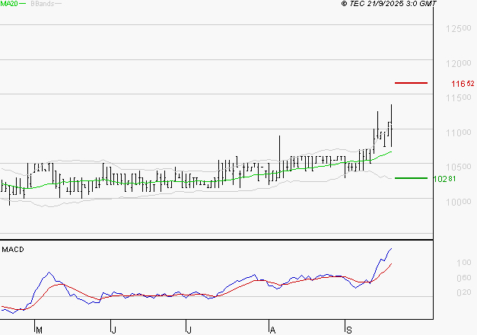Click the MA20 legend label
477x335 pixels.
tap(9, 4)
